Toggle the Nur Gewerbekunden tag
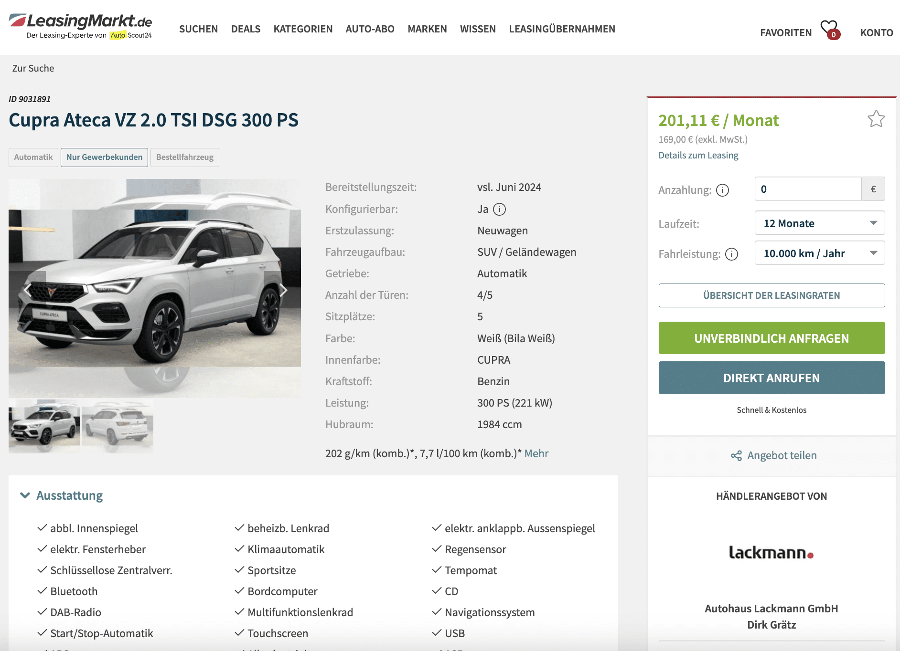 tap(104, 157)
